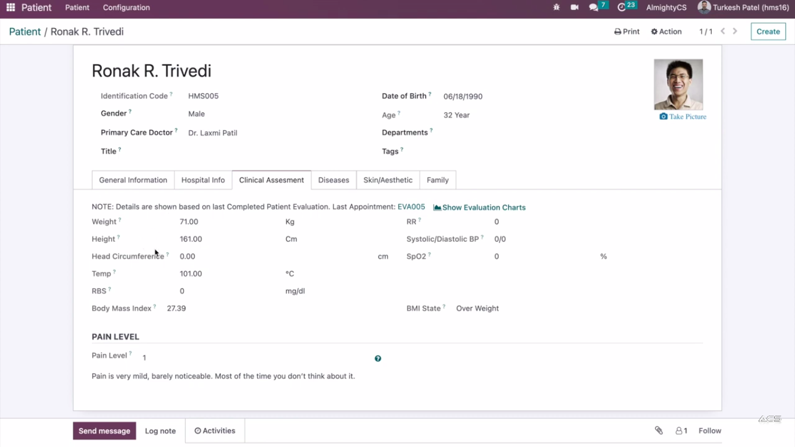
Task: Click the debug bug icon
Action: point(556,8)
